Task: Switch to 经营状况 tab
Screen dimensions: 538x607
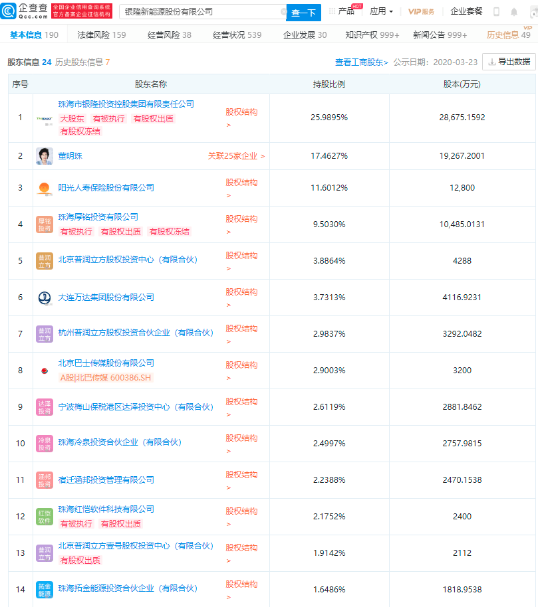Action: [x=237, y=35]
